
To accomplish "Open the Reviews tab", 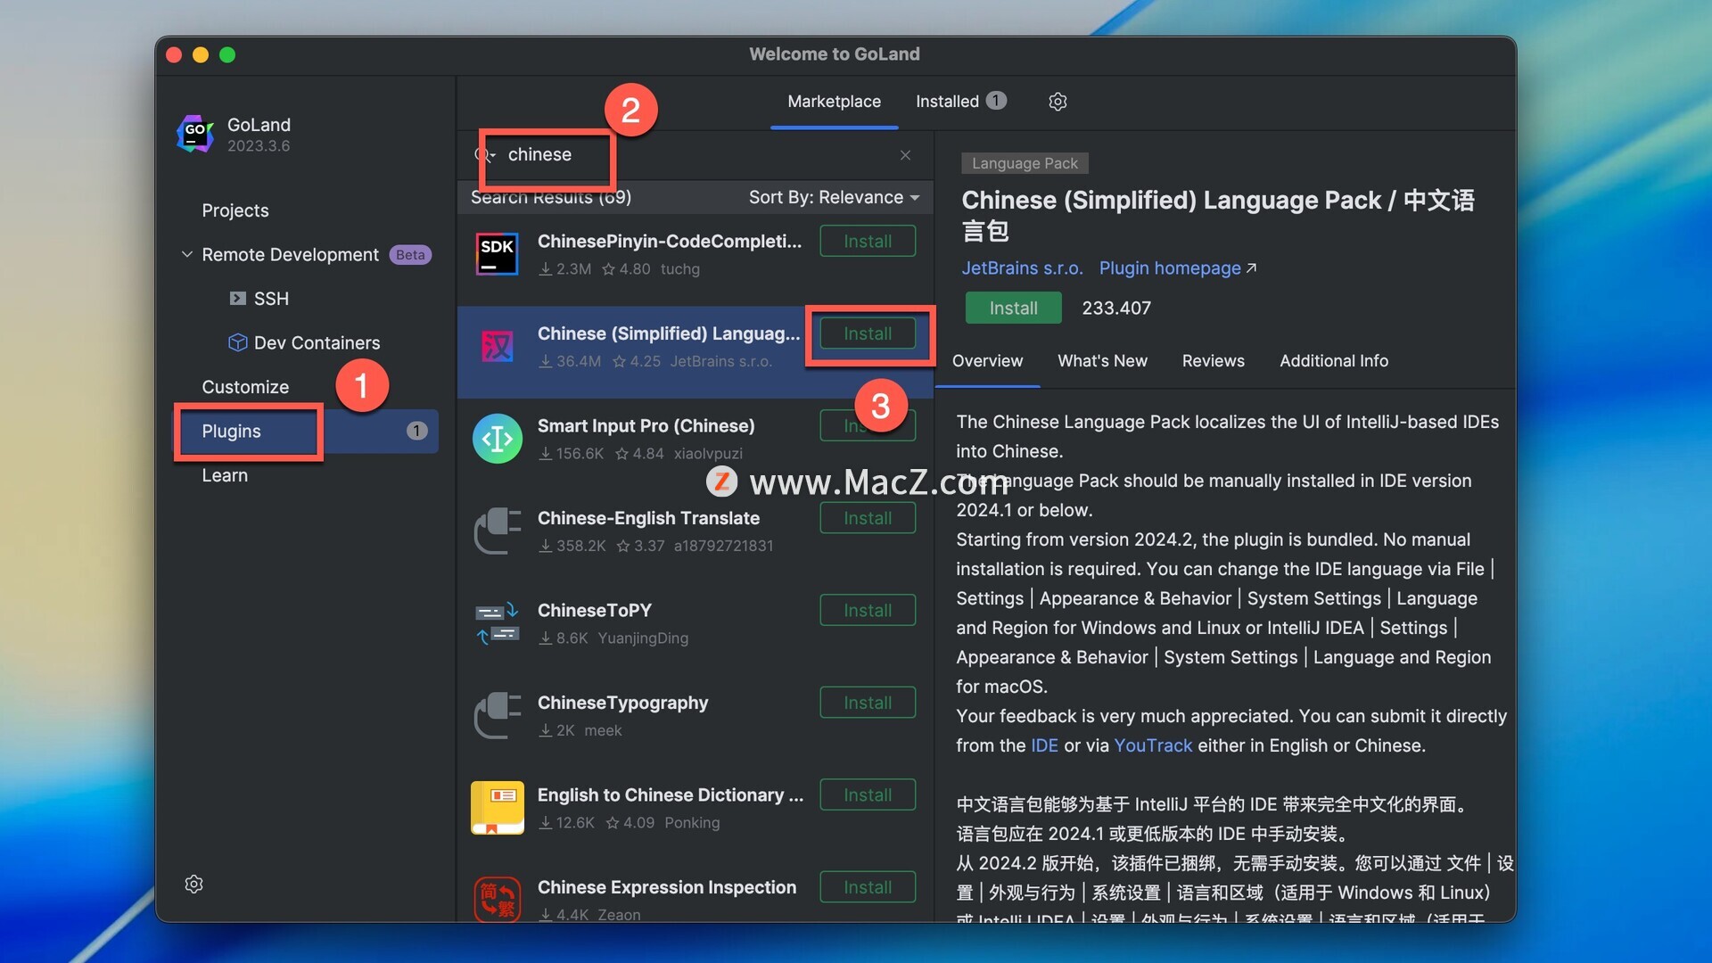I will [1213, 361].
